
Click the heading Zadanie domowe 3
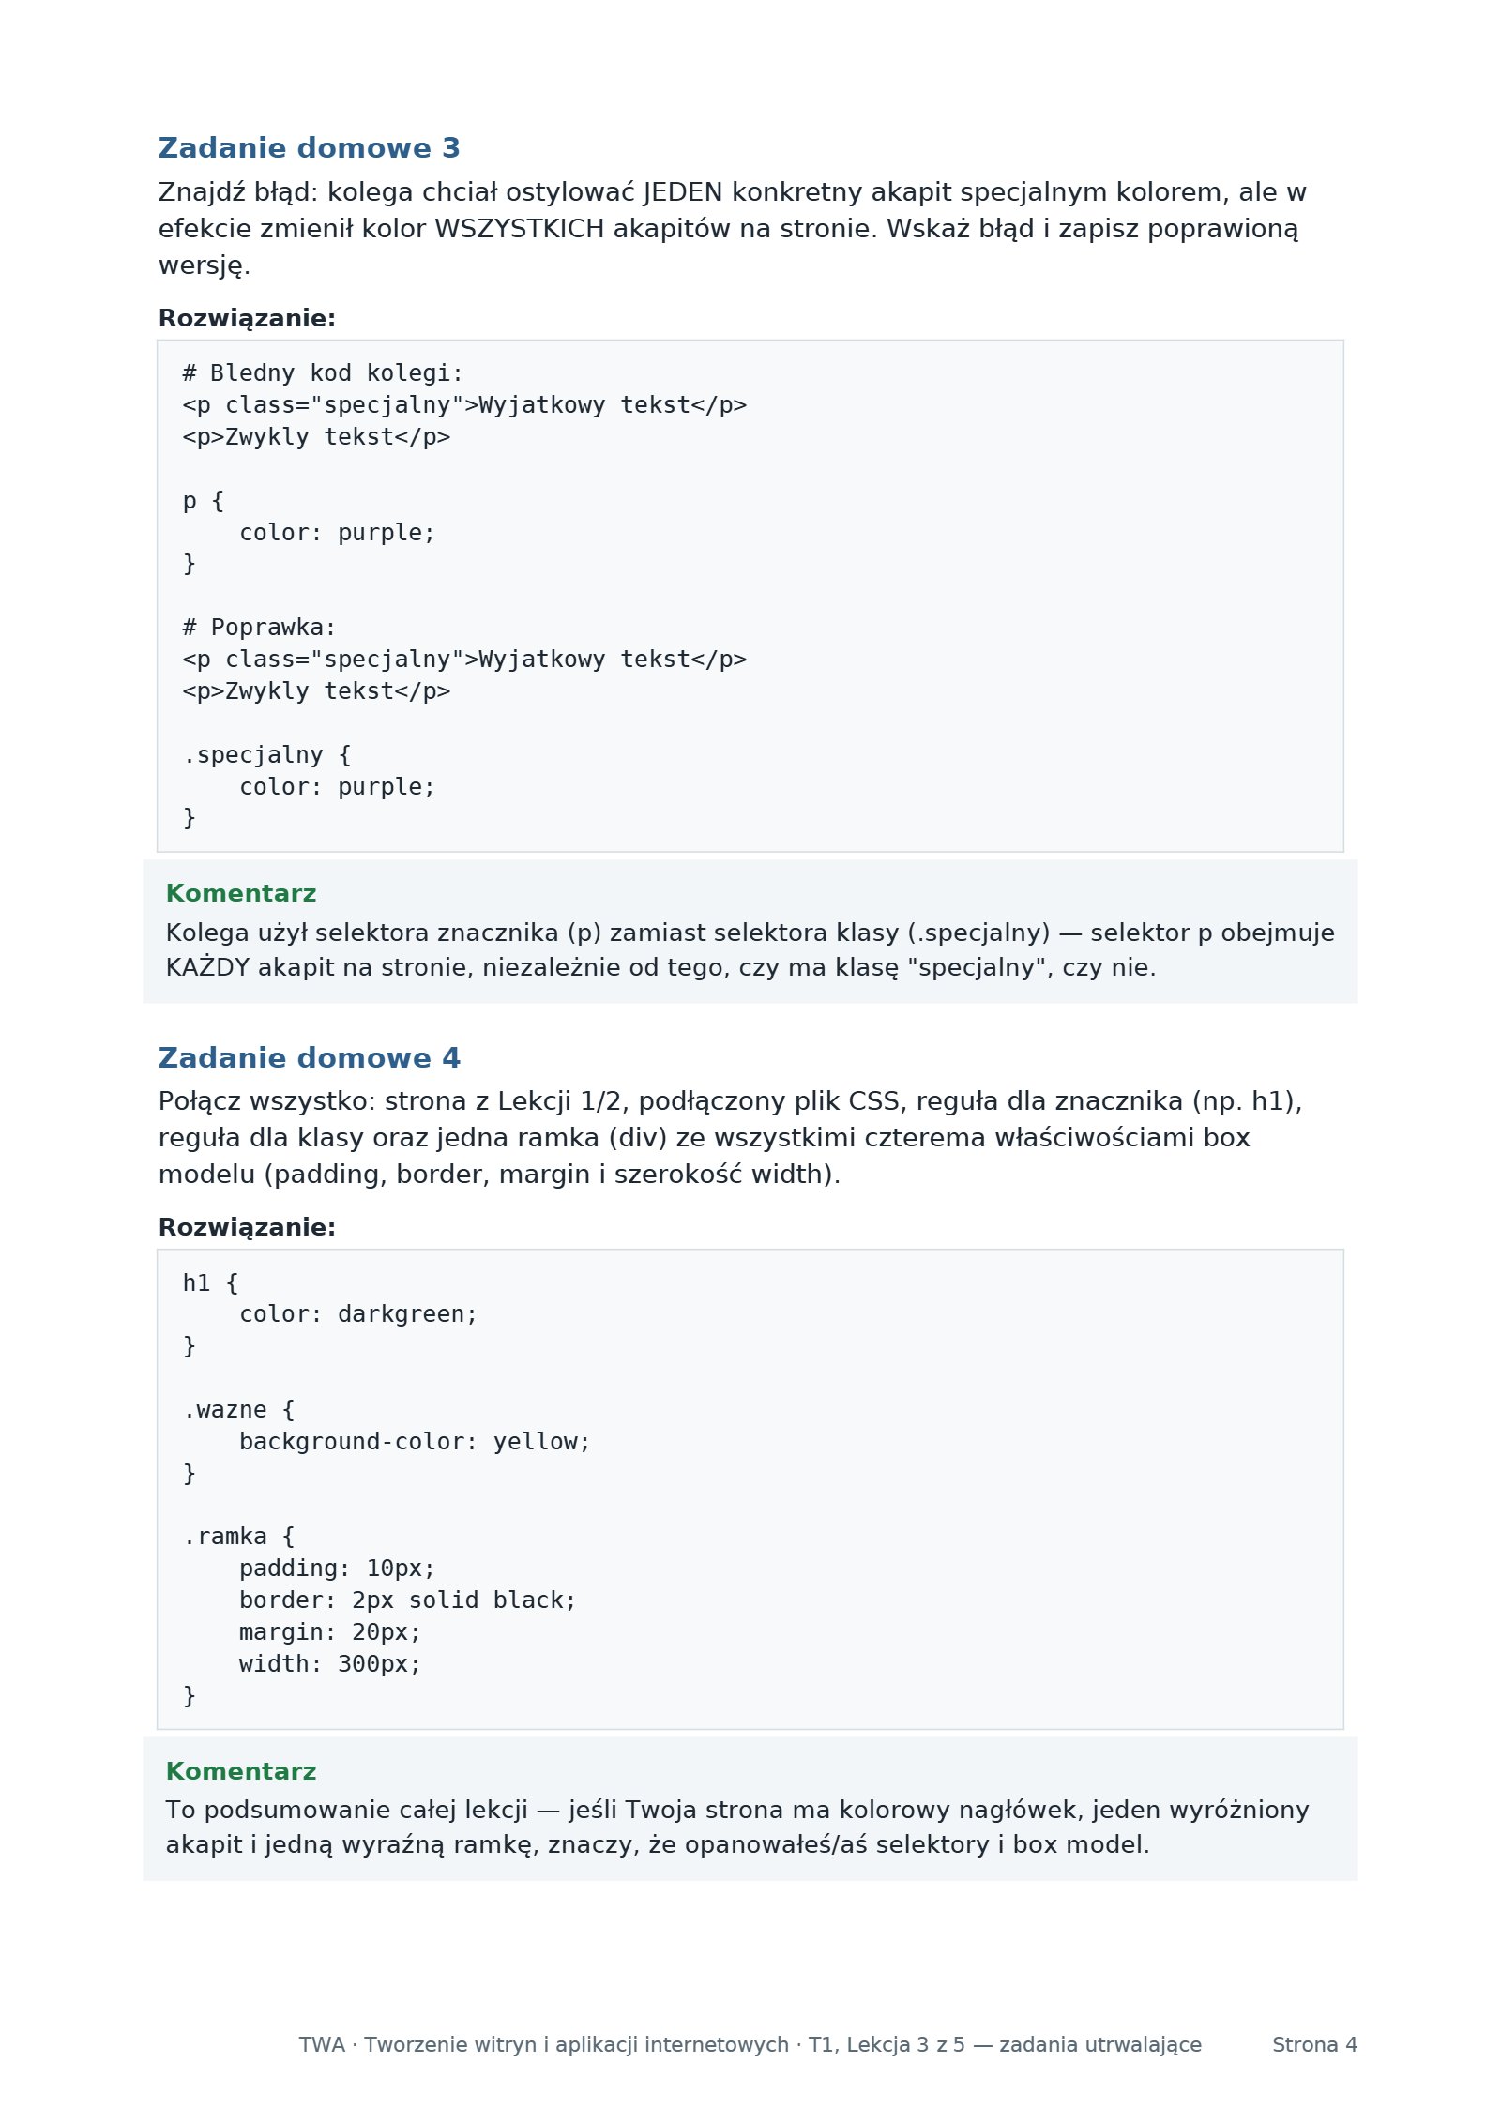click(x=309, y=148)
